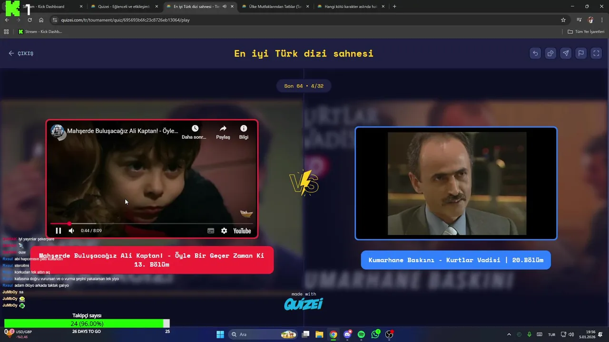609x342 pixels.
Task: Open OBS Studio from the taskbar
Action: (x=389, y=334)
